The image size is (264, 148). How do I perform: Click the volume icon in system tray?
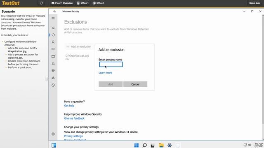tap(250, 145)
